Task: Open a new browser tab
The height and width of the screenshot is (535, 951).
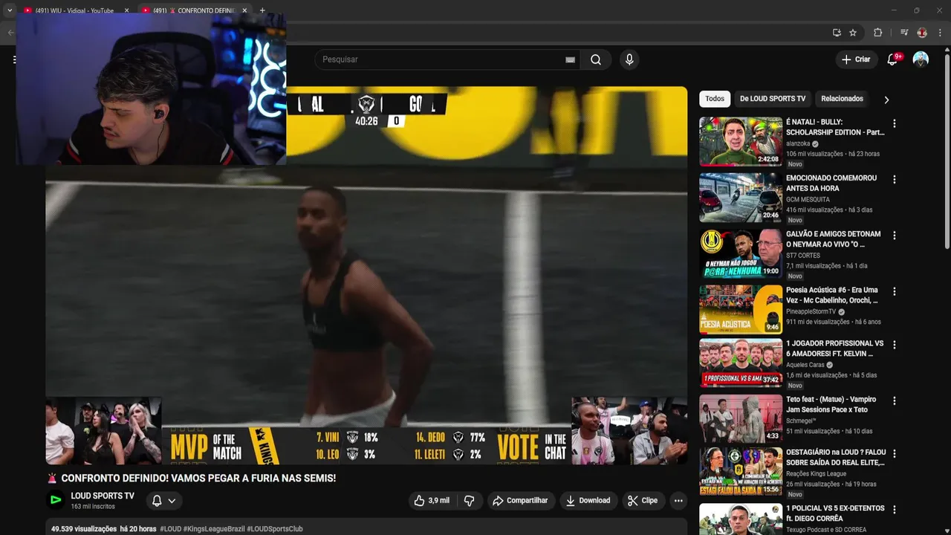Action: pos(262,10)
